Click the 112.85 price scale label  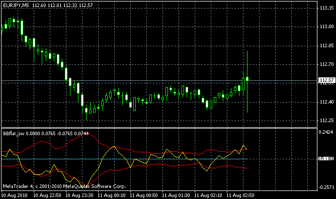327,46
